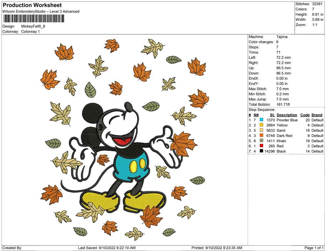Image resolution: width=326 pixels, height=251 pixels.
Task: Click the Colors value '7' in header
Action: (x=313, y=9)
